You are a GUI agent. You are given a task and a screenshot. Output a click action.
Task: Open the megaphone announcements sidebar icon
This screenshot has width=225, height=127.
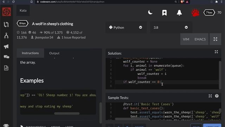point(6,47)
